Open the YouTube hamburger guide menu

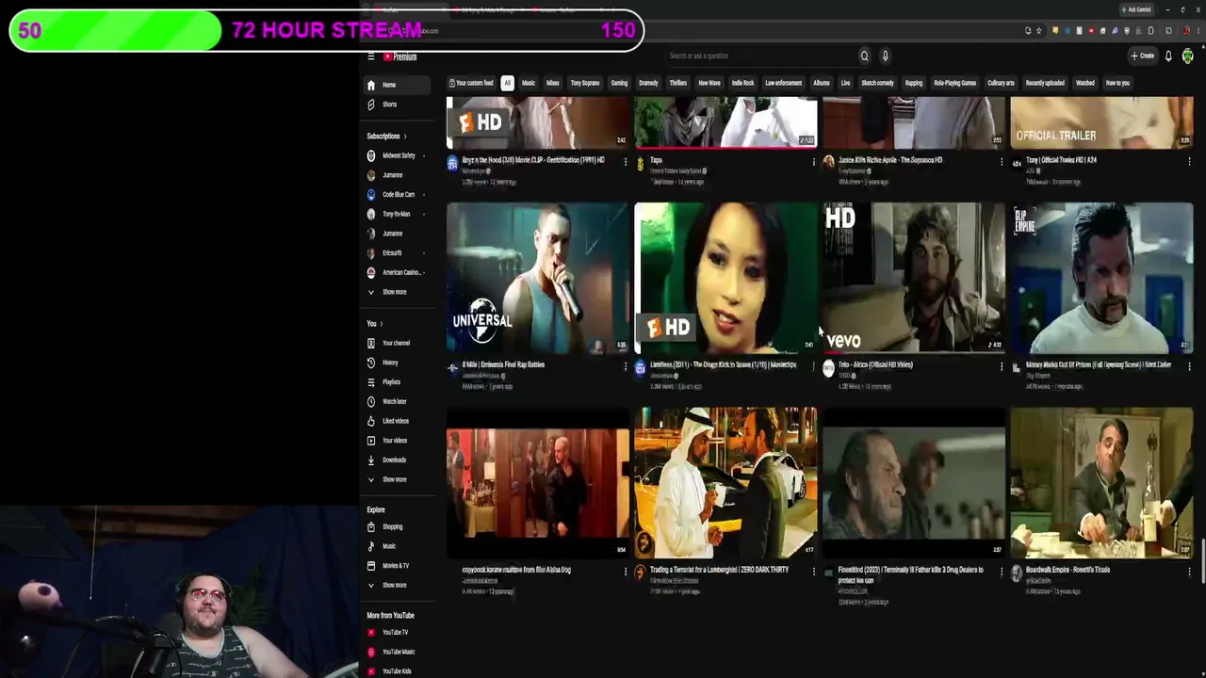point(370,56)
